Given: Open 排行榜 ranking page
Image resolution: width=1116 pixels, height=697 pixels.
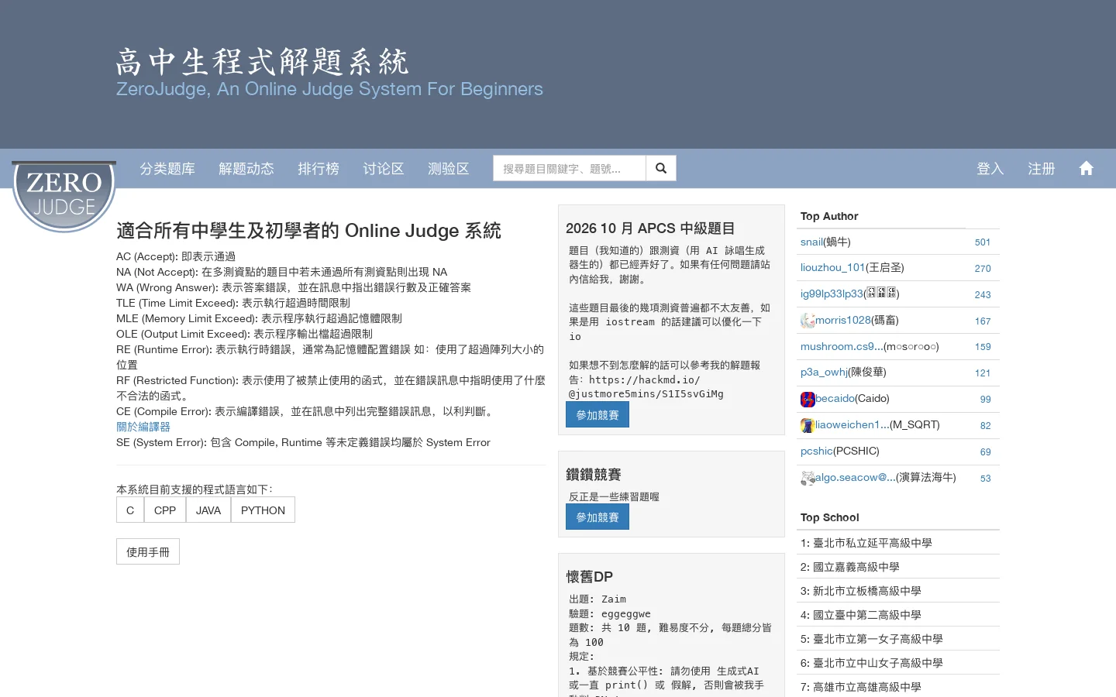Looking at the screenshot, I should [319, 169].
